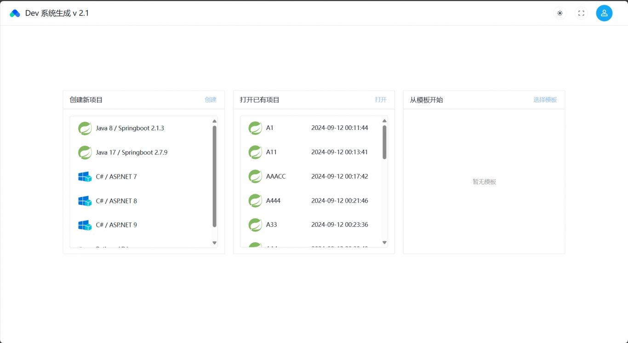The height and width of the screenshot is (343, 628).
Task: Toggle the light/dark theme sun icon
Action: [559, 13]
